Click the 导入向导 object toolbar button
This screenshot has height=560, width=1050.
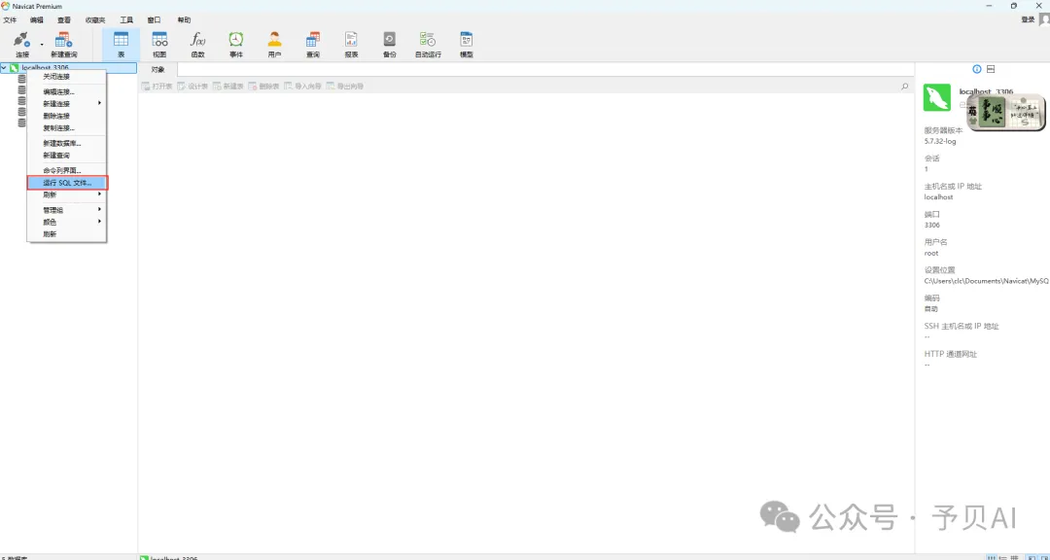coord(302,87)
